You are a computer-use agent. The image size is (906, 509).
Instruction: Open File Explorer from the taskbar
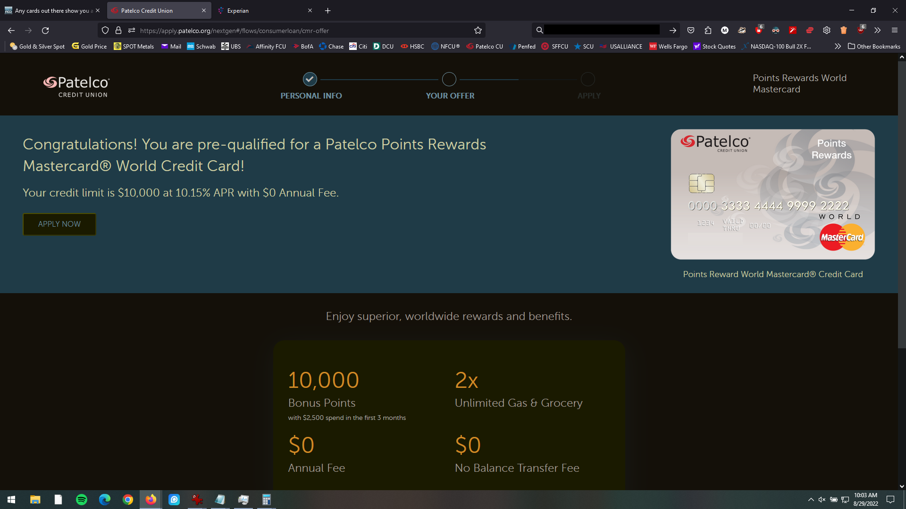pos(35,499)
